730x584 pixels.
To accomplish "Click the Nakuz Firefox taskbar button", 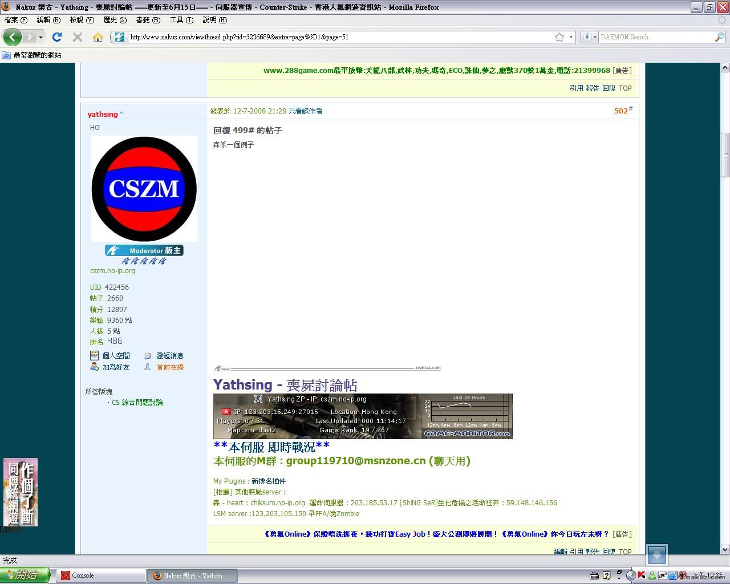I will coord(192,575).
